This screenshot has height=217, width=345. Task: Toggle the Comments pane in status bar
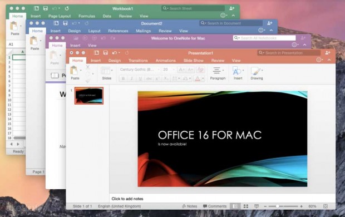point(215,206)
